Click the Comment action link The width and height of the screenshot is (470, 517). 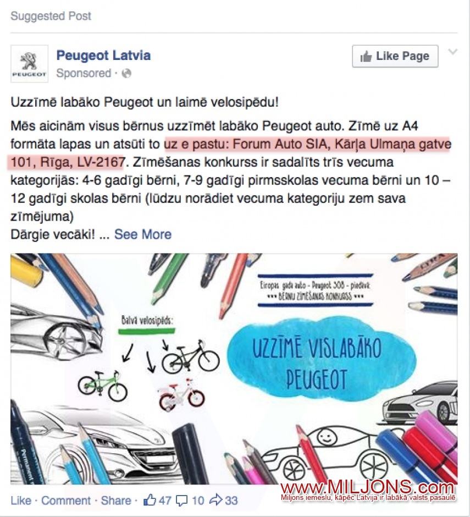tap(65, 500)
